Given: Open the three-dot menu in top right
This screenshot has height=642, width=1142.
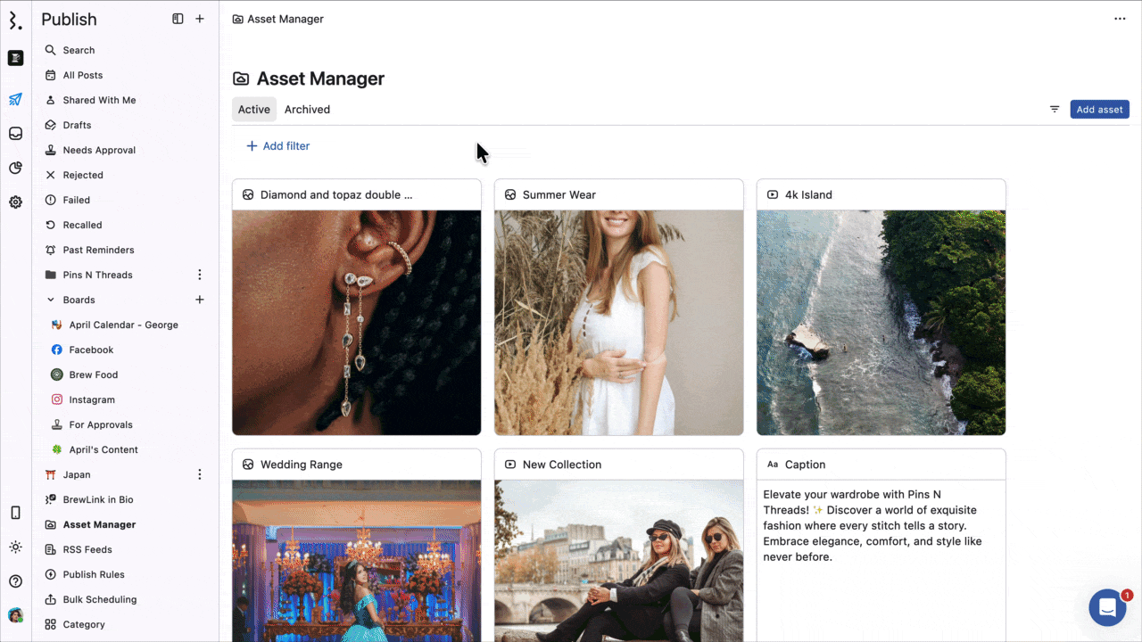Looking at the screenshot, I should 1120,19.
